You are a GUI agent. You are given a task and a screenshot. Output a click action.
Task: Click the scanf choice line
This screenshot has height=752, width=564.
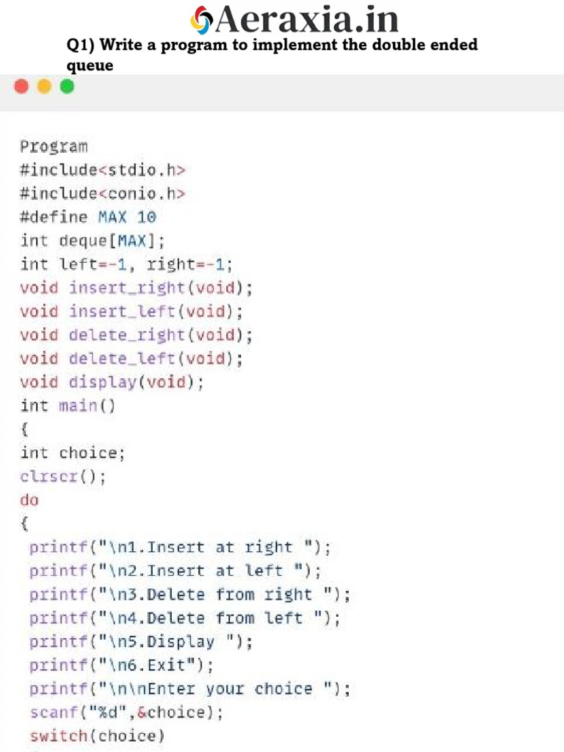(x=126, y=712)
